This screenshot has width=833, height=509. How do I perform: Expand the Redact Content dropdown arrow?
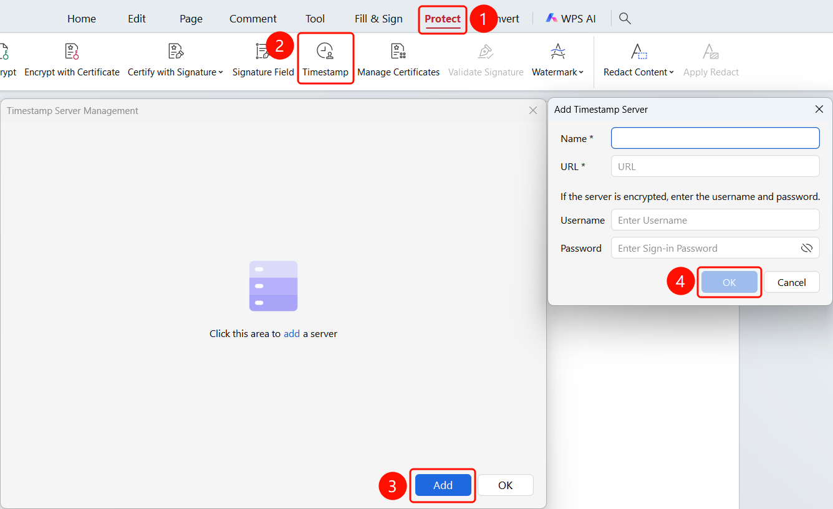coord(672,73)
